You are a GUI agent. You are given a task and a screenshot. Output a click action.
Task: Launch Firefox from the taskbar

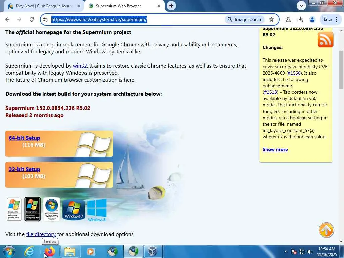pyautogui.click(x=50, y=251)
